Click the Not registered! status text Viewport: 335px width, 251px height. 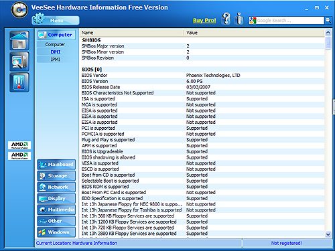[x=286, y=243]
